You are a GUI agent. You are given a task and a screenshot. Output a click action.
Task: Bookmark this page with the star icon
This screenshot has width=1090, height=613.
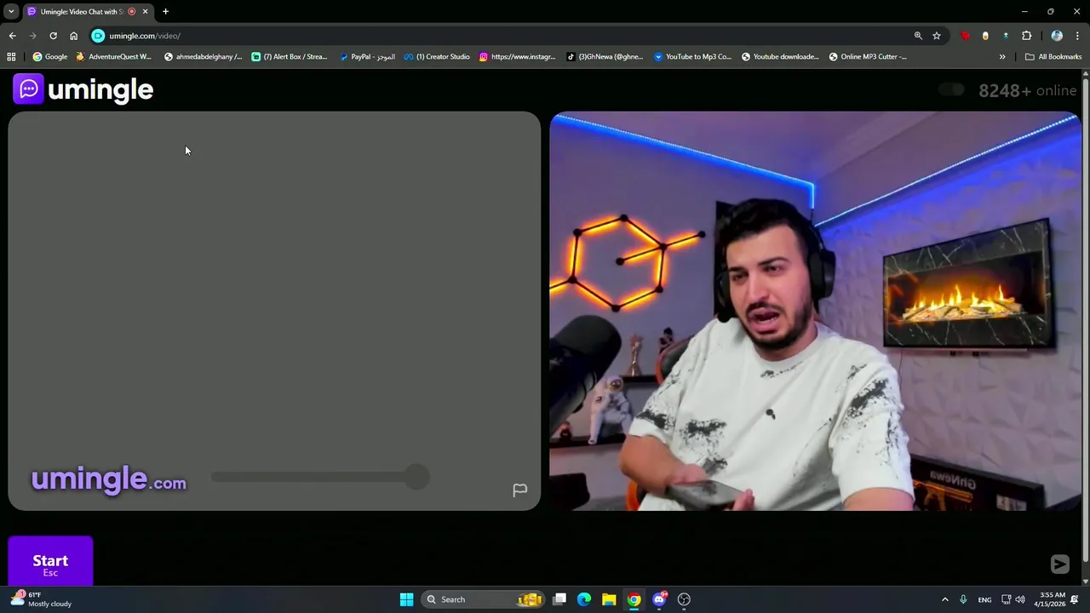(937, 36)
